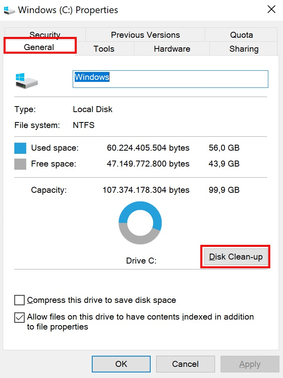
Task: Go to the Tools tab
Action: pos(104,49)
